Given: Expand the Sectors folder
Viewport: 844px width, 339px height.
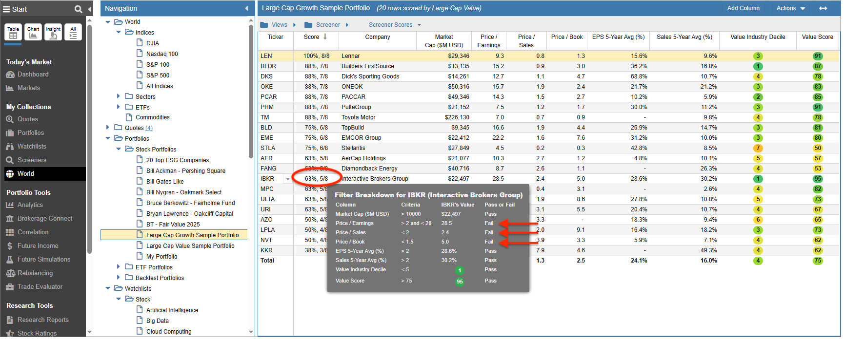Looking at the screenshot, I should click(x=119, y=96).
